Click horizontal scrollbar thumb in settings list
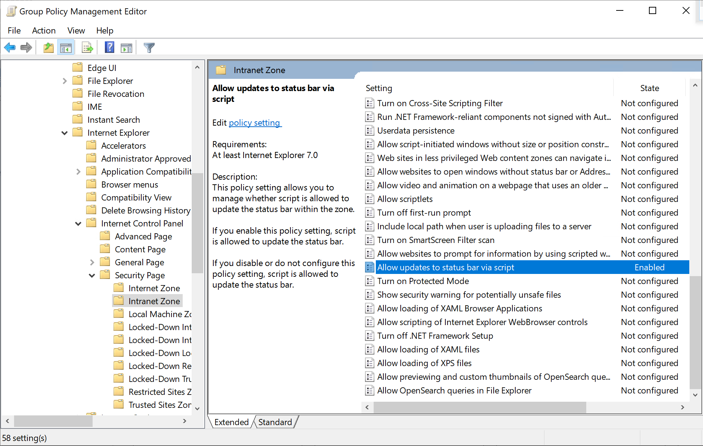 click(x=480, y=407)
